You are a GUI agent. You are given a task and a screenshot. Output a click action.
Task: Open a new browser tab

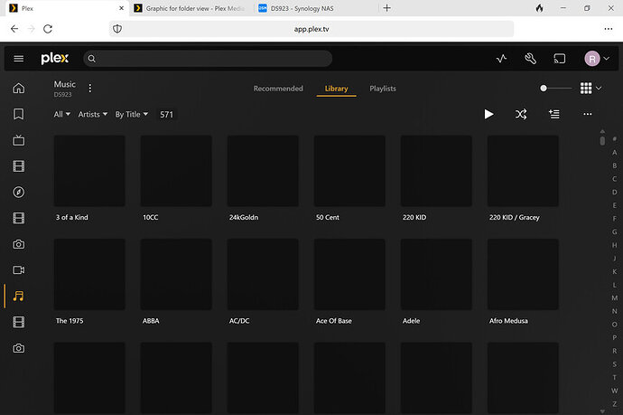386,8
